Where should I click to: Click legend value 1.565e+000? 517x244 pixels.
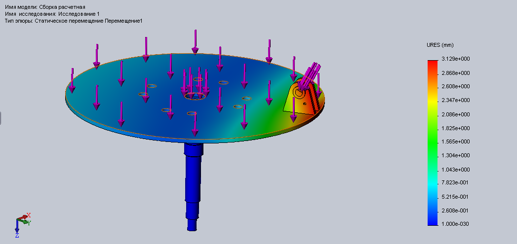coord(455,141)
